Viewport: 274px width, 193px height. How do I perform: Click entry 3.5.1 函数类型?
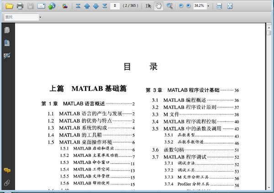(x=202, y=135)
